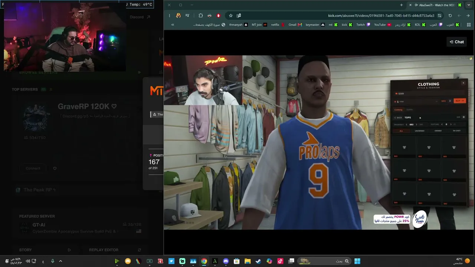The image size is (475, 267).
Task: Click the taskbar search box
Action: [325, 261]
